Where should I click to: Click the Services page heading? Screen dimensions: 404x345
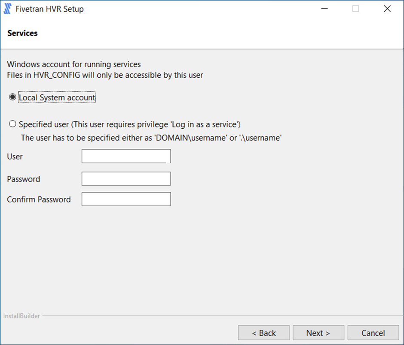pos(22,33)
